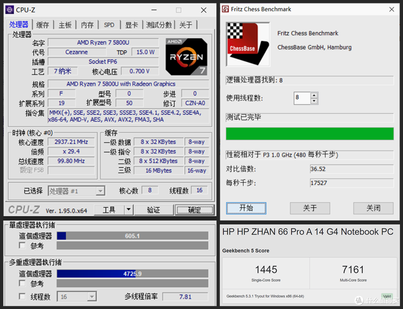Click the ChessBase logo picture
Viewport: 403px width, 309px height.
coord(248,44)
